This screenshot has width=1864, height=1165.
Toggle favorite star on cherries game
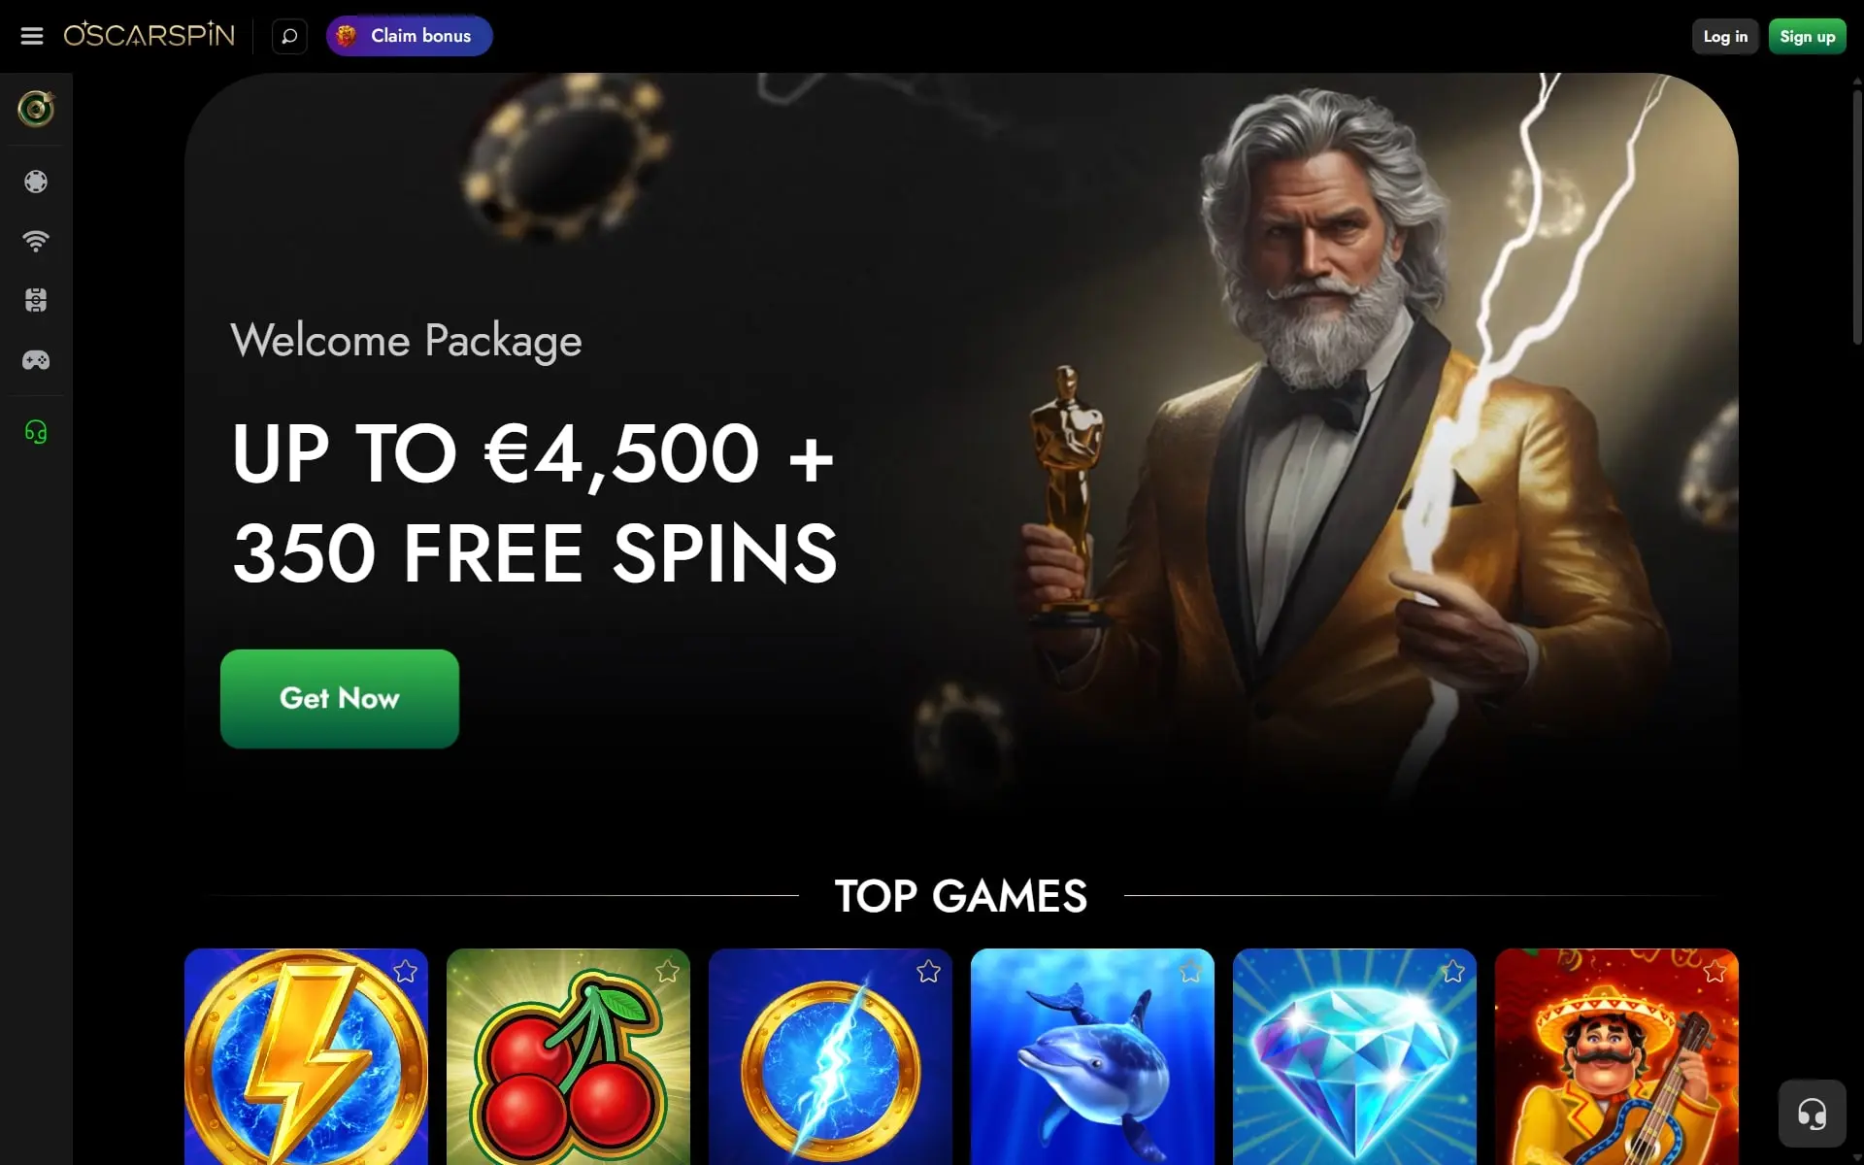point(667,972)
